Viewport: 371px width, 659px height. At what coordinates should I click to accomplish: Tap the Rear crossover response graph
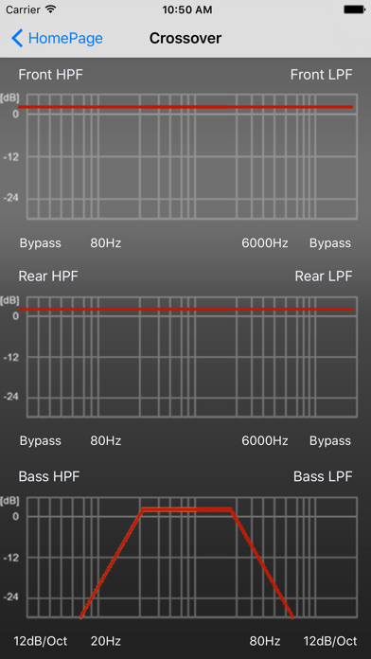point(192,357)
